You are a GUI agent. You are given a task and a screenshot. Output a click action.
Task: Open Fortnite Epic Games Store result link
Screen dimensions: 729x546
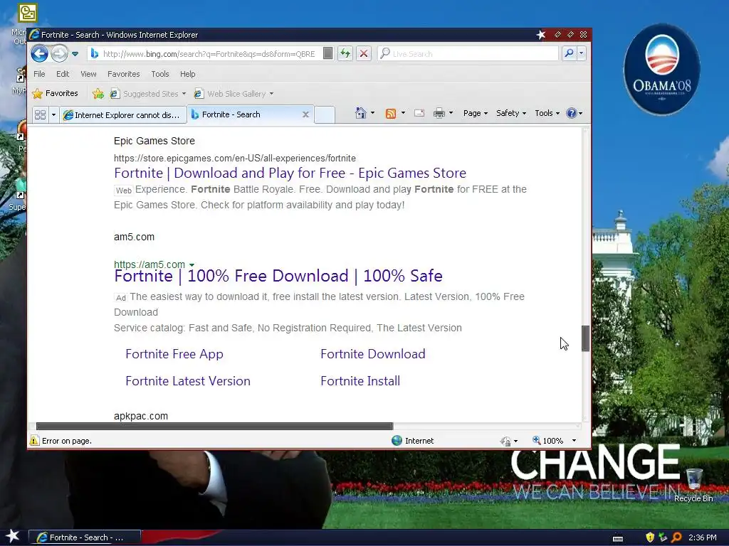[x=290, y=173]
